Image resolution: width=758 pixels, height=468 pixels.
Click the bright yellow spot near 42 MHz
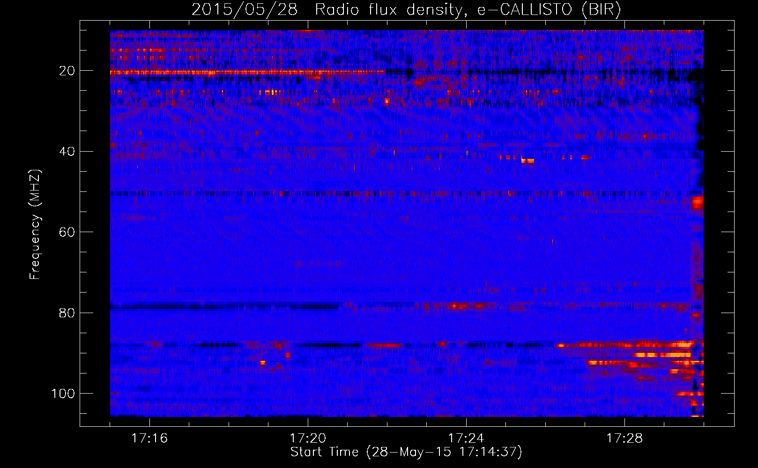[x=528, y=161]
